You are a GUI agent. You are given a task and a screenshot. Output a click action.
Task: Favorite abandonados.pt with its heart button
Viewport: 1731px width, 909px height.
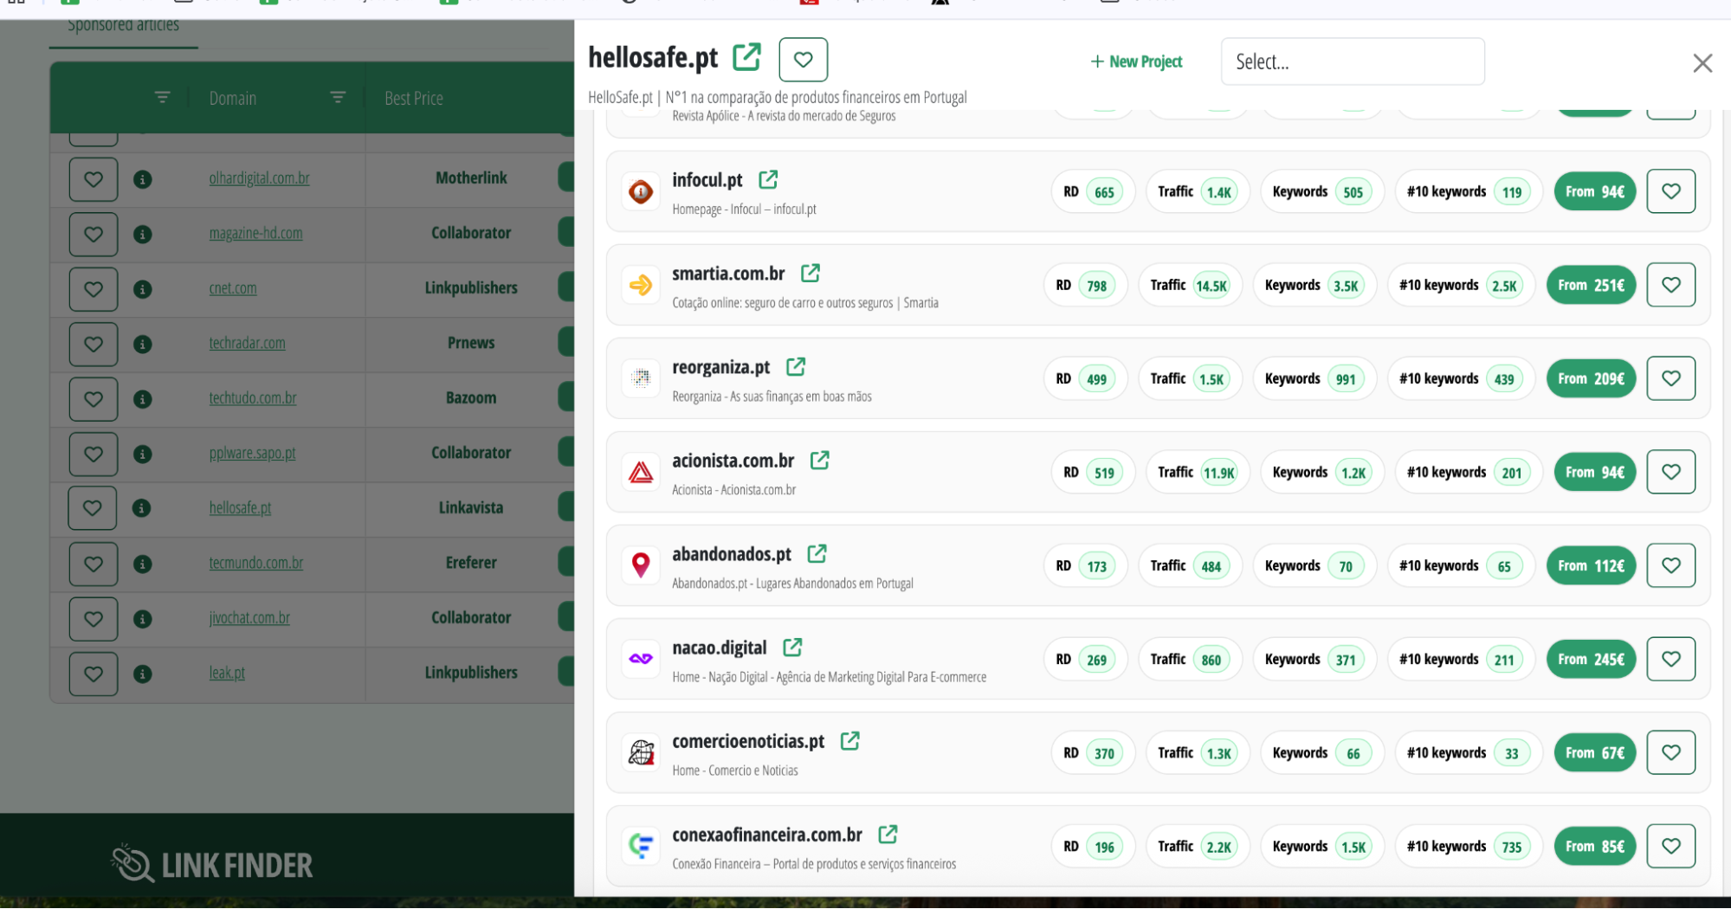click(x=1670, y=565)
